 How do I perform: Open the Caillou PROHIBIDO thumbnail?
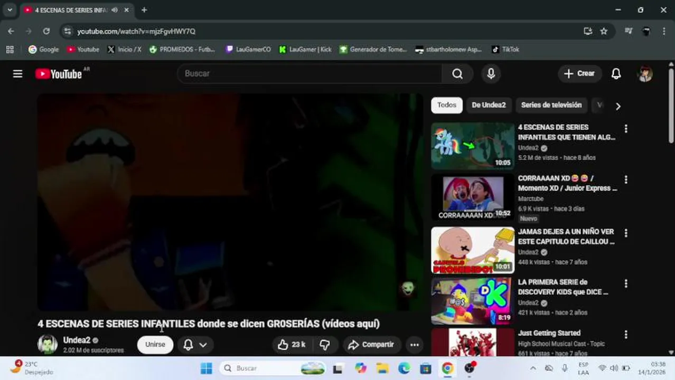pos(473,250)
